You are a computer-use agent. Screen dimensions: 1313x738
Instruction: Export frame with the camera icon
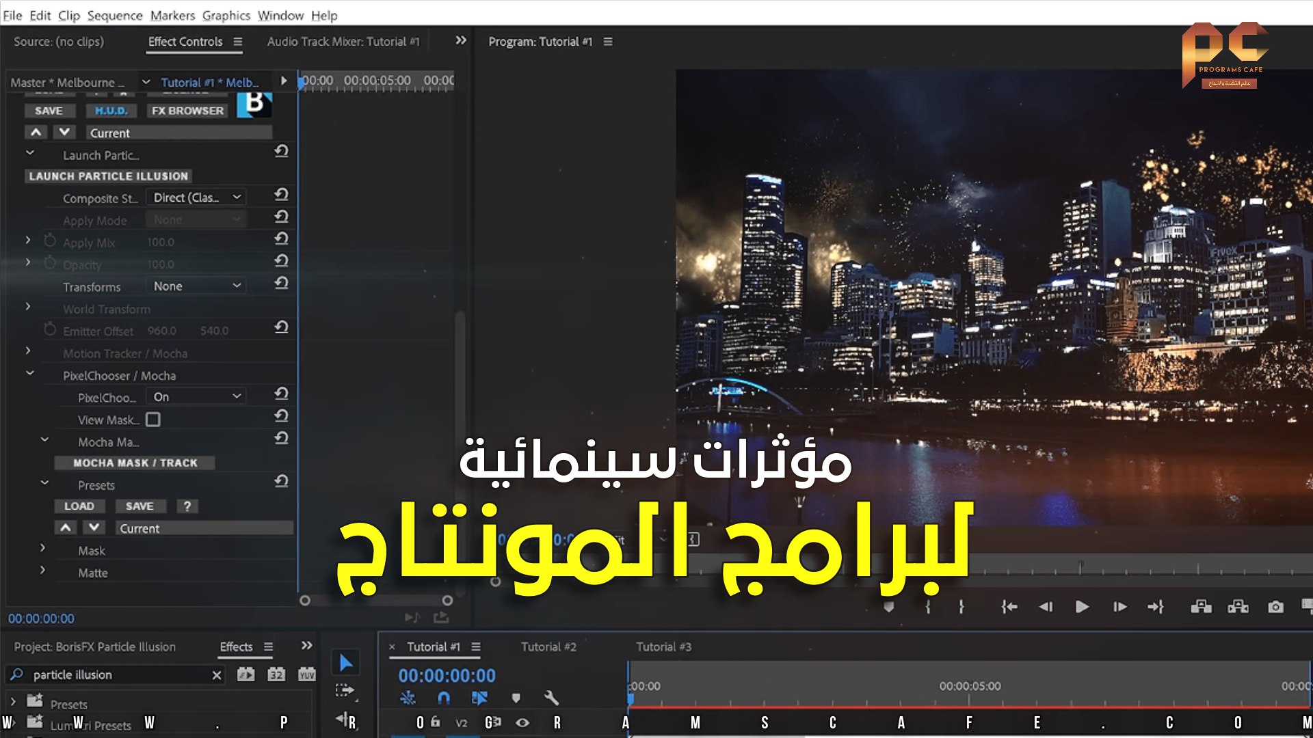1275,607
